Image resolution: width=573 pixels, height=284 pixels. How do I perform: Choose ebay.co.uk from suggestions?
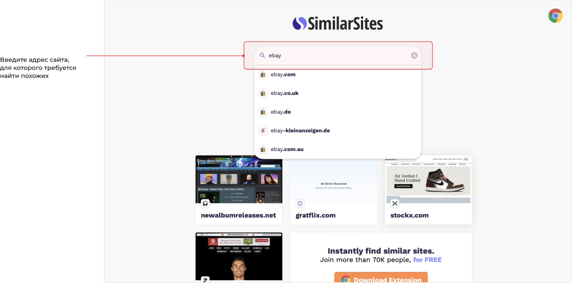[284, 93]
